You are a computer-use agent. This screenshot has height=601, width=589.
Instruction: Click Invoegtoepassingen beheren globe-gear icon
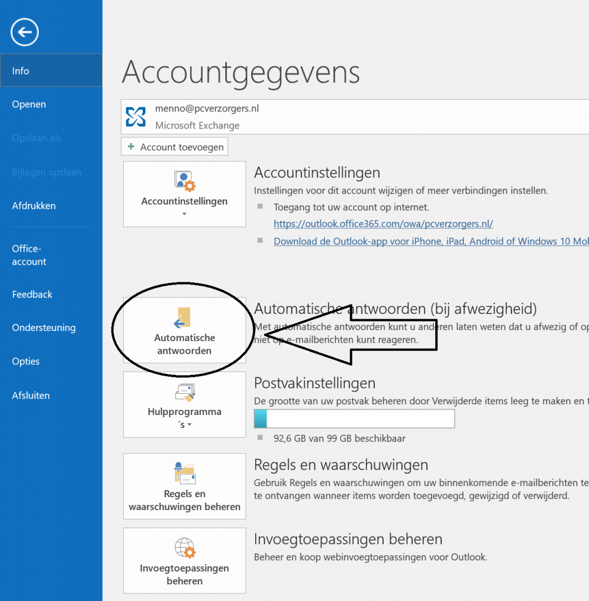185,548
